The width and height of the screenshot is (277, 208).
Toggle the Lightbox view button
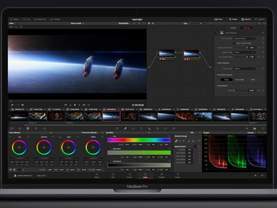point(260,19)
